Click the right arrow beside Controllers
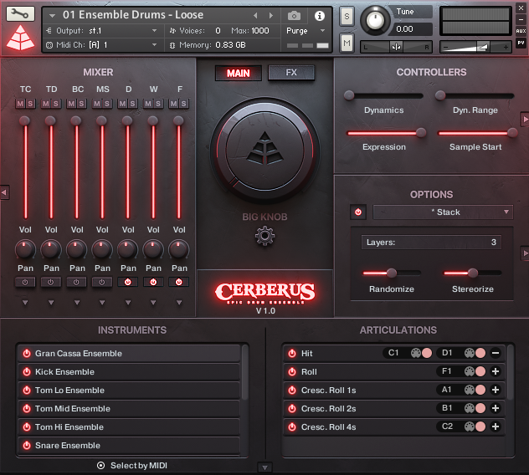The image size is (529, 475). point(525,119)
